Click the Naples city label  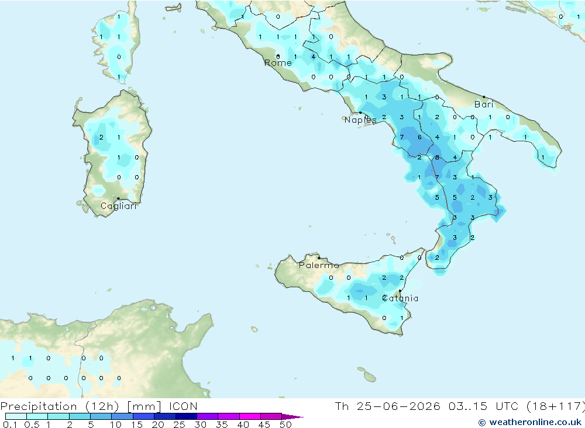pos(360,120)
